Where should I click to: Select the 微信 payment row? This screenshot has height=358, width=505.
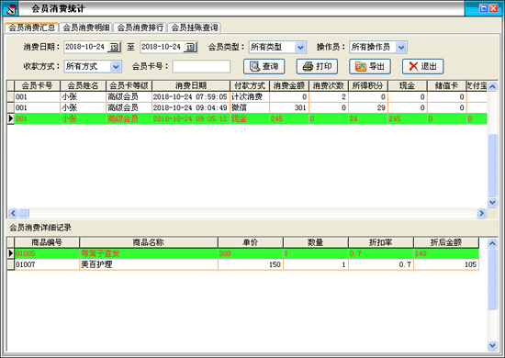247,107
